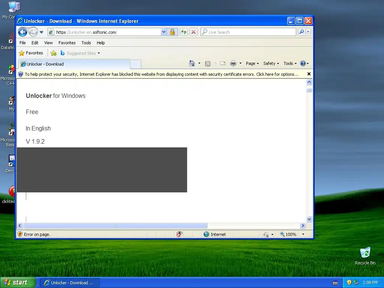Click the security shield tray icon
The image size is (384, 288).
[x=349, y=283]
